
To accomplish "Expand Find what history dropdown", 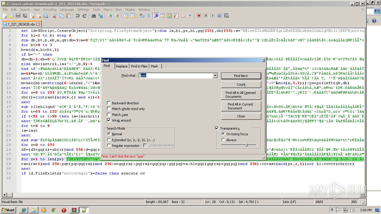I will pyautogui.click(x=215, y=76).
